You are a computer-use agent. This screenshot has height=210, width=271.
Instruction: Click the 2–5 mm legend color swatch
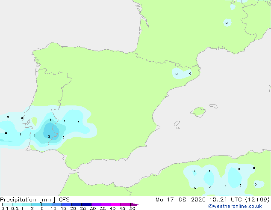pyautogui.click(x=37, y=204)
